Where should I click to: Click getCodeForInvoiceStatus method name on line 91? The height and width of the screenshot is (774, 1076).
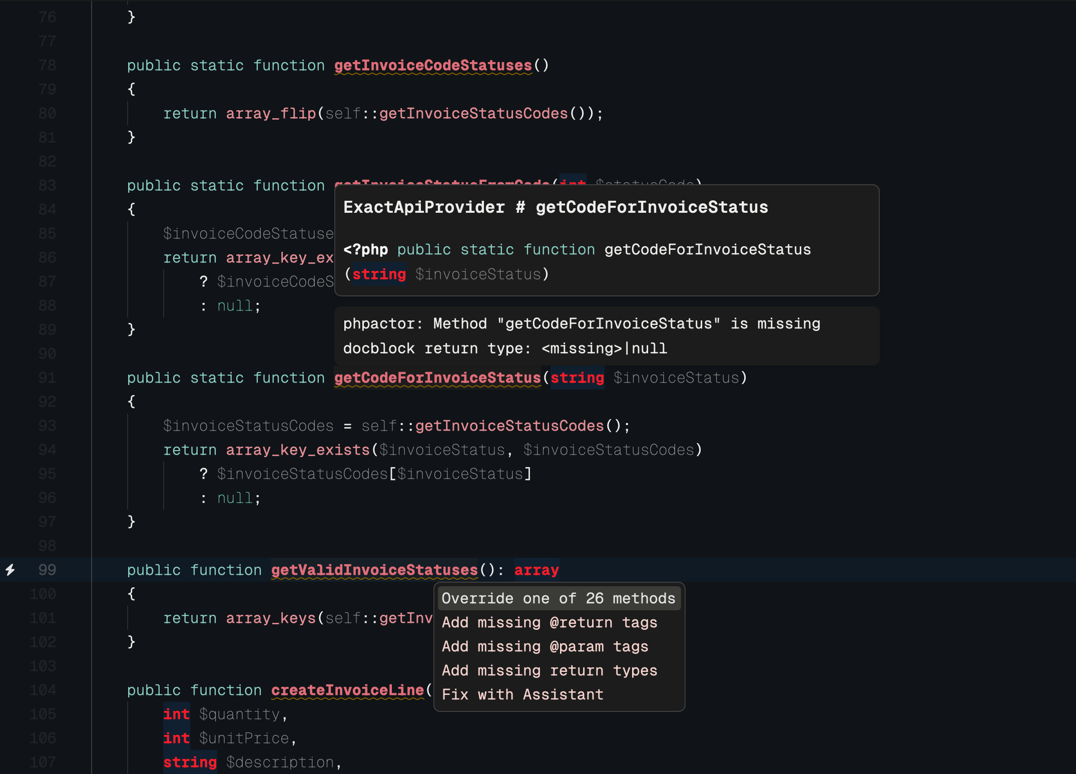(x=437, y=378)
